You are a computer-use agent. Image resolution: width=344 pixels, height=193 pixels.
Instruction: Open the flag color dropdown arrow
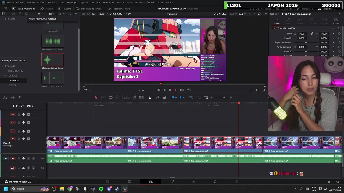[176, 98]
